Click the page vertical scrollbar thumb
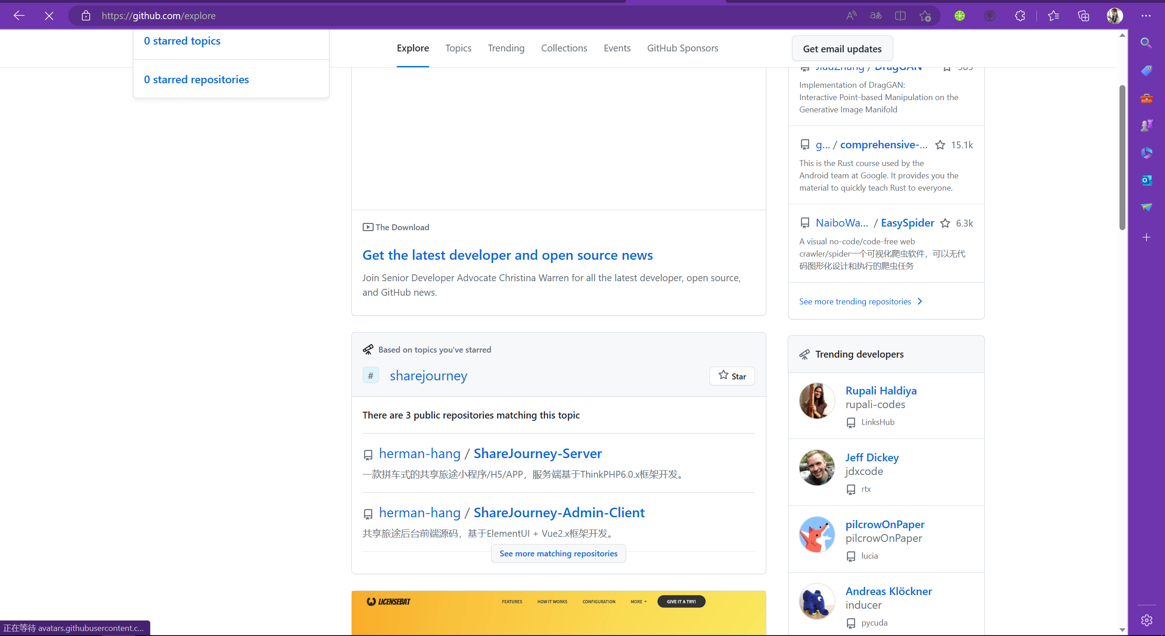 click(x=1122, y=157)
